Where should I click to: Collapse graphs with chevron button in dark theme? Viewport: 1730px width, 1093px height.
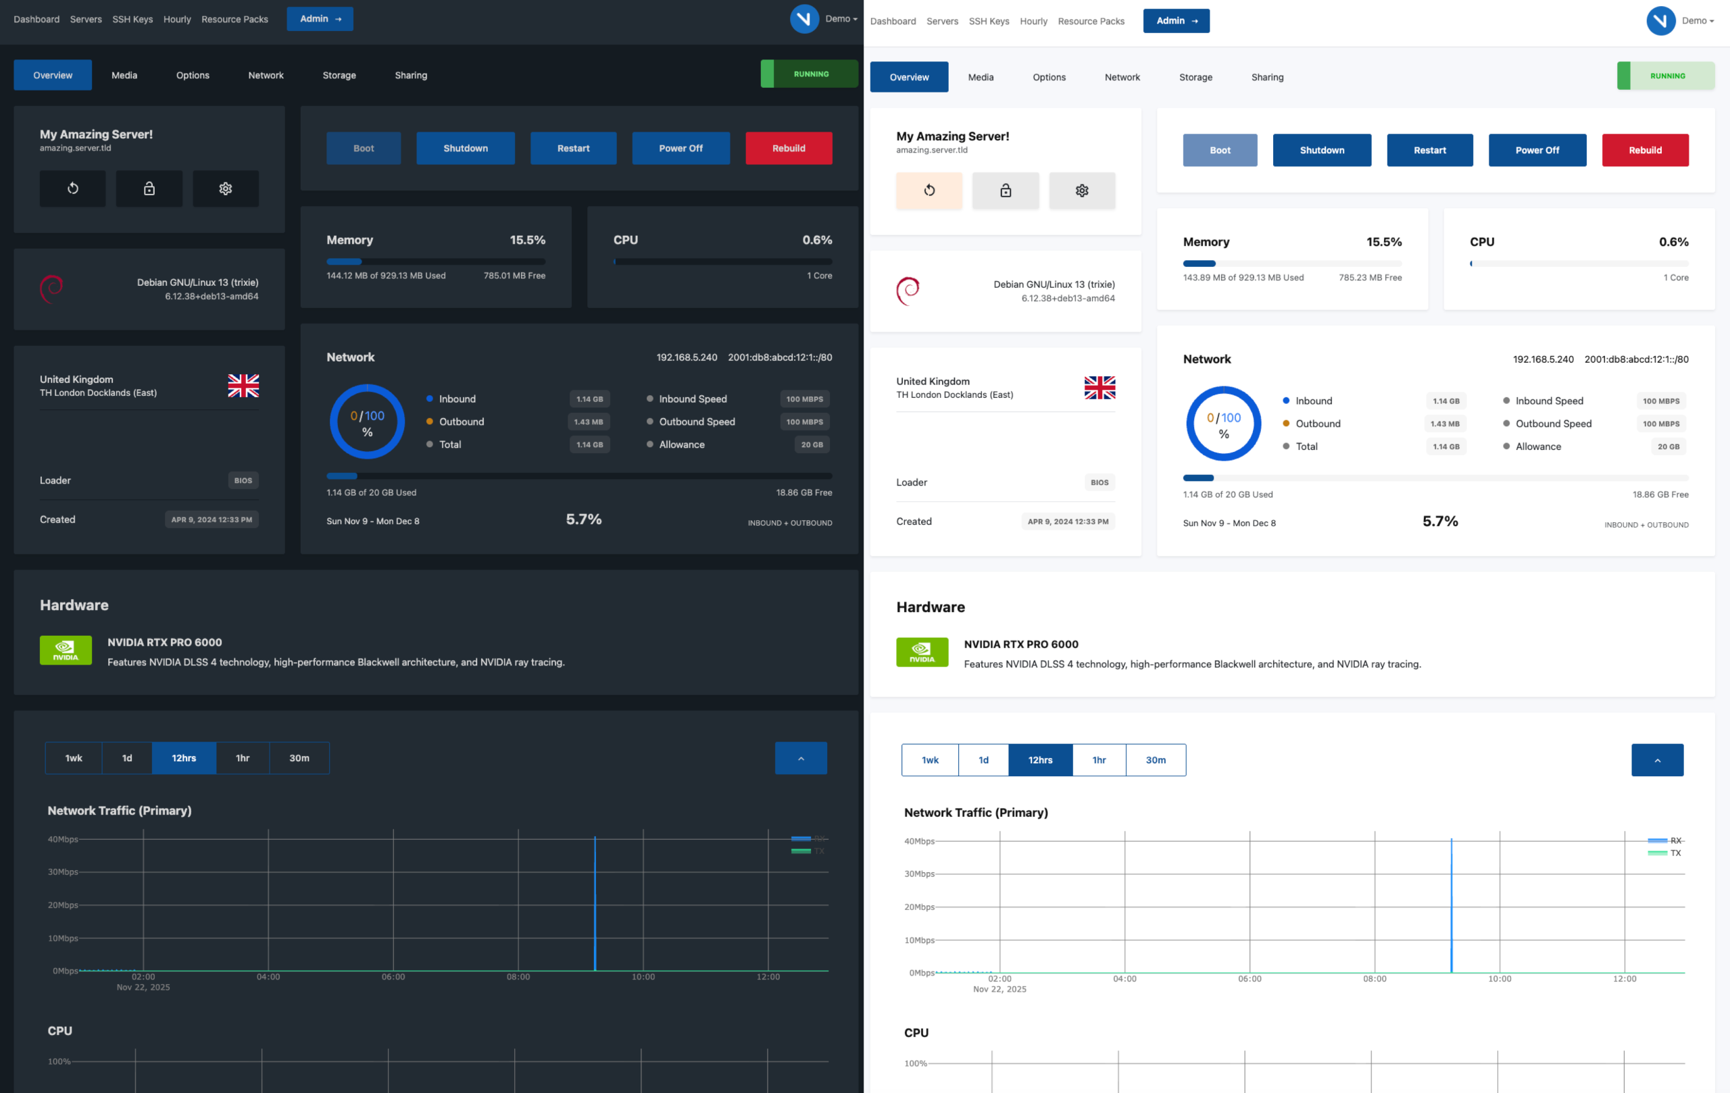[800, 758]
